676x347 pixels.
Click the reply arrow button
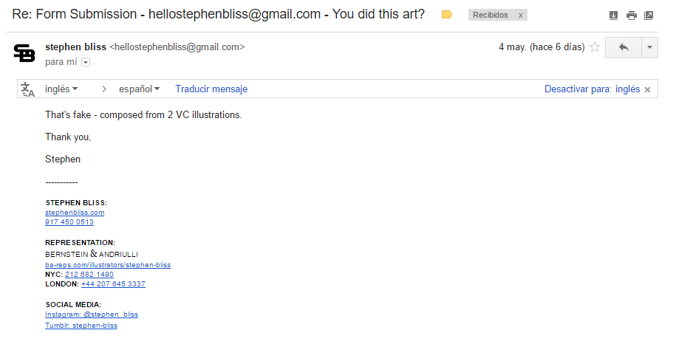point(624,47)
